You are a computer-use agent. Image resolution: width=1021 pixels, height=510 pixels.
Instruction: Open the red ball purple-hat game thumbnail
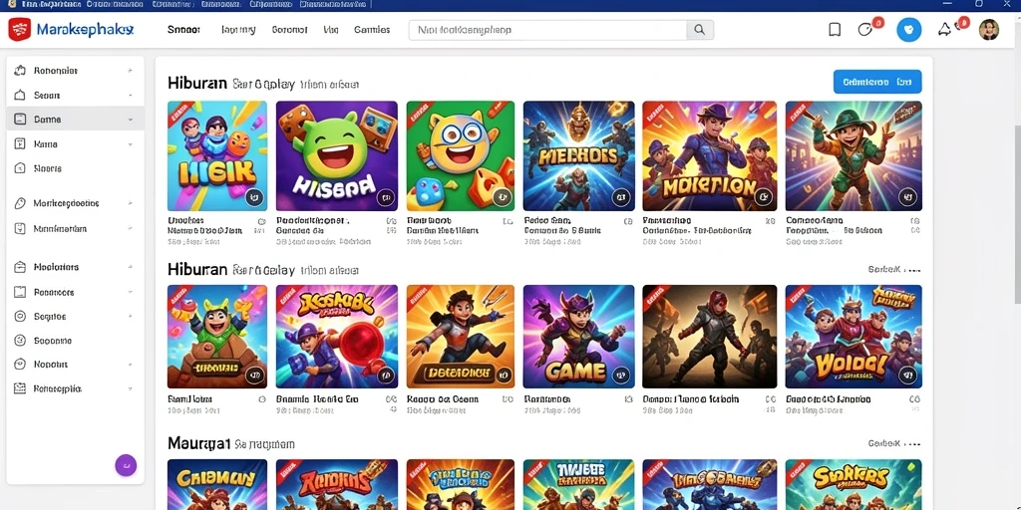tap(337, 337)
